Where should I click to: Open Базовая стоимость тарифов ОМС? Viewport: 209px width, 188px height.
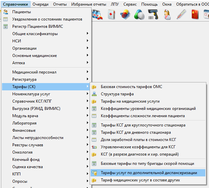coord(131,87)
